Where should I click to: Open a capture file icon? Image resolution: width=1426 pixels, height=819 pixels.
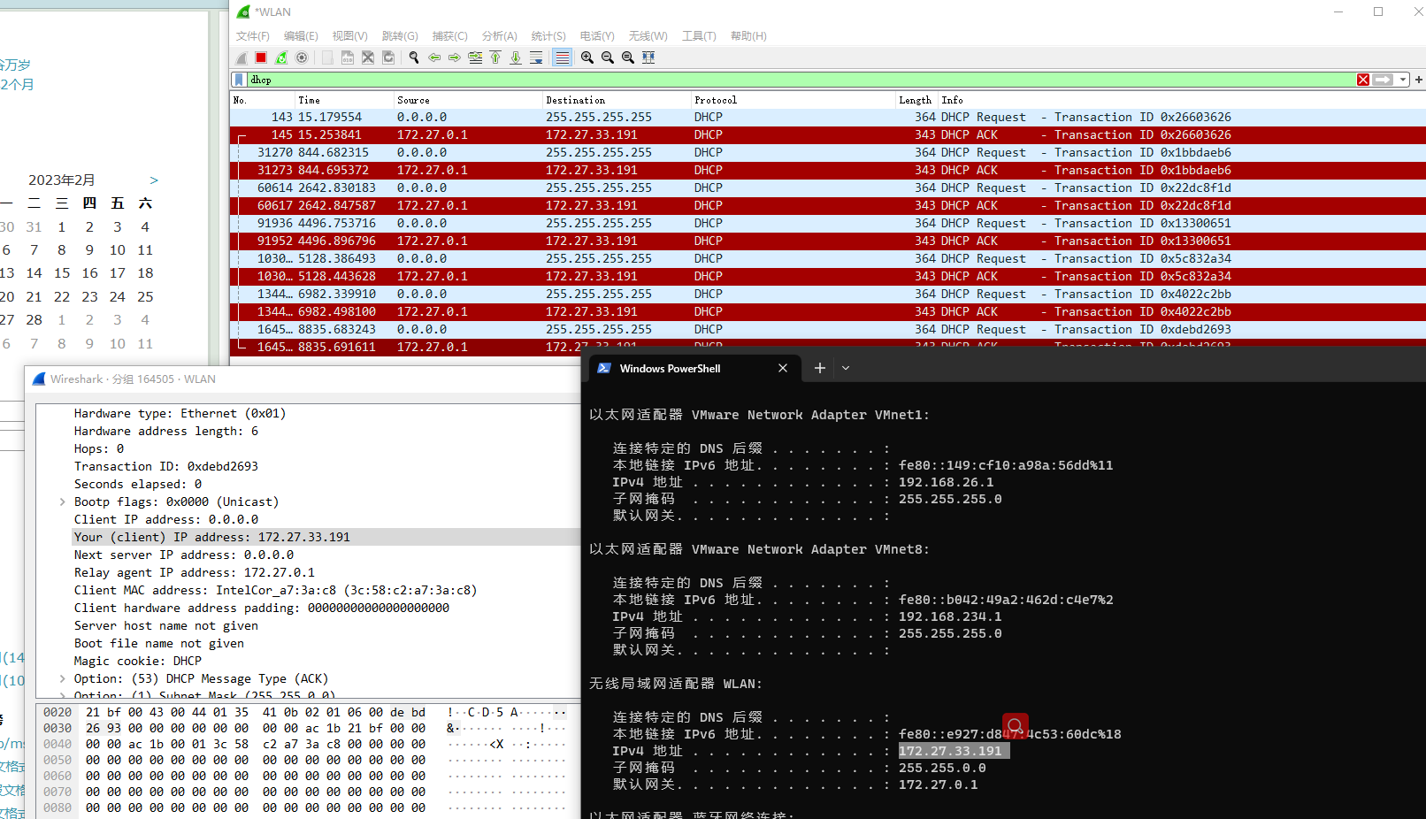[327, 57]
